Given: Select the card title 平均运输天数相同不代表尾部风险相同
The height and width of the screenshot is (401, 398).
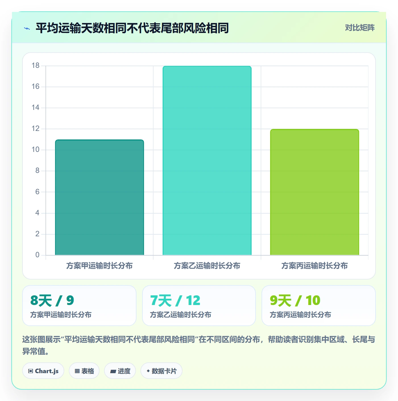Looking at the screenshot, I should pyautogui.click(x=132, y=28).
